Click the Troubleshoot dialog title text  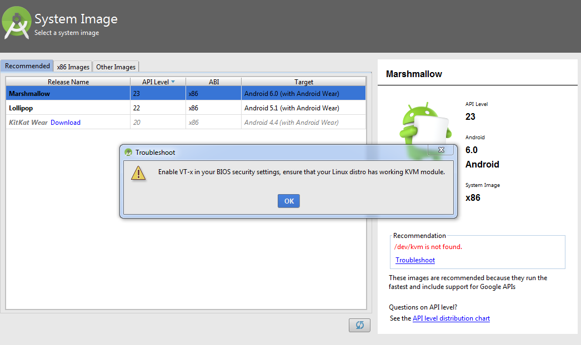coord(155,152)
